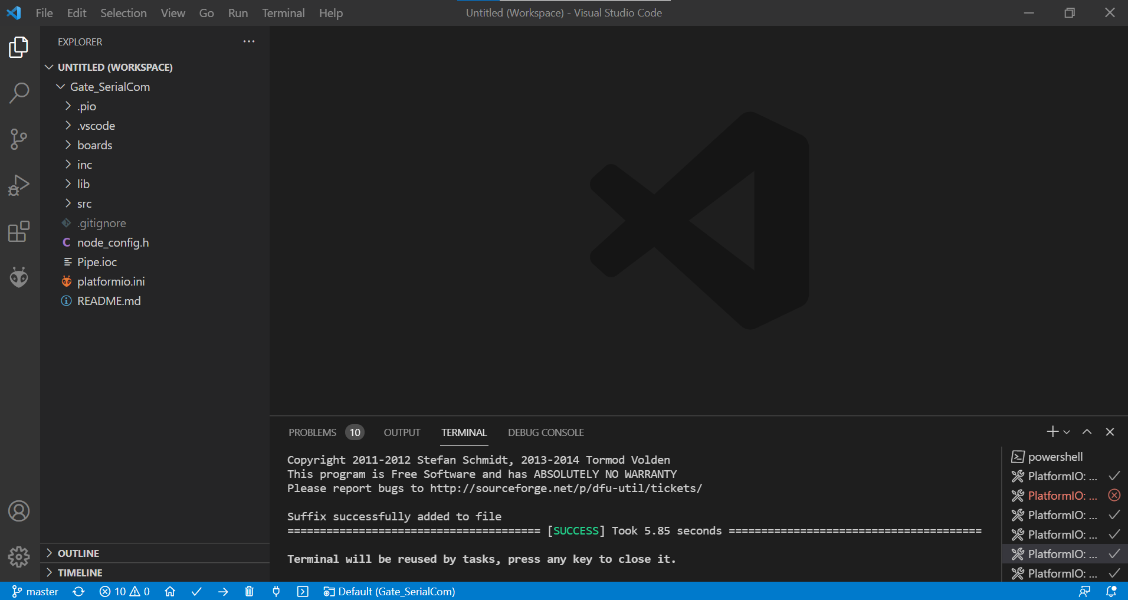Expand the OUTLINE section

(78, 553)
